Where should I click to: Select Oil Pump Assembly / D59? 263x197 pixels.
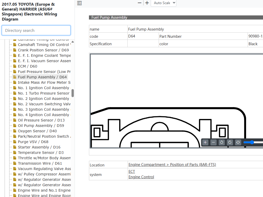point(41,126)
